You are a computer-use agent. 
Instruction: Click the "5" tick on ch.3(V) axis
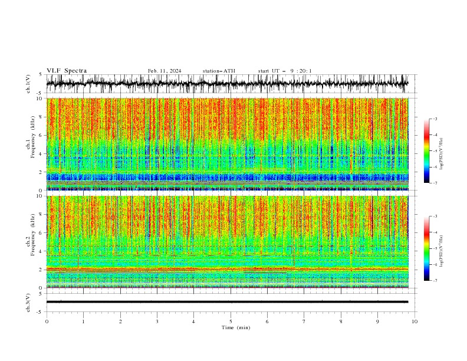coord(41,294)
